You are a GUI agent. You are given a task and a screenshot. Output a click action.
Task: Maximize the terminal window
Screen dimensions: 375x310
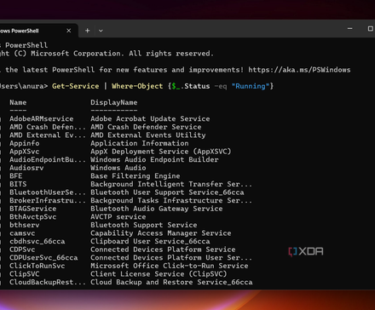point(371,29)
